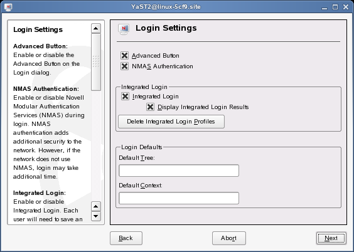Image resolution: width=354 pixels, height=252 pixels.
Task: Toggle the NMAS Authentication checkbox
Action: point(124,66)
